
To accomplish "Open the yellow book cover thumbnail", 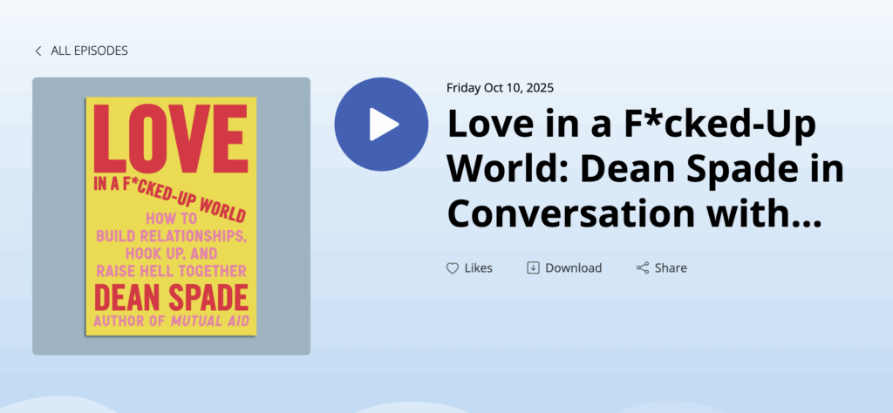I will click(x=171, y=216).
